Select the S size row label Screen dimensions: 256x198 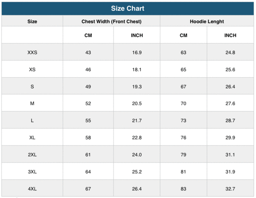32,87
